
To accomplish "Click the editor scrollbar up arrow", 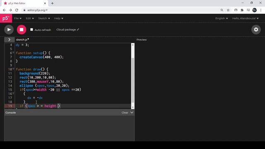I will [x=133, y=45].
